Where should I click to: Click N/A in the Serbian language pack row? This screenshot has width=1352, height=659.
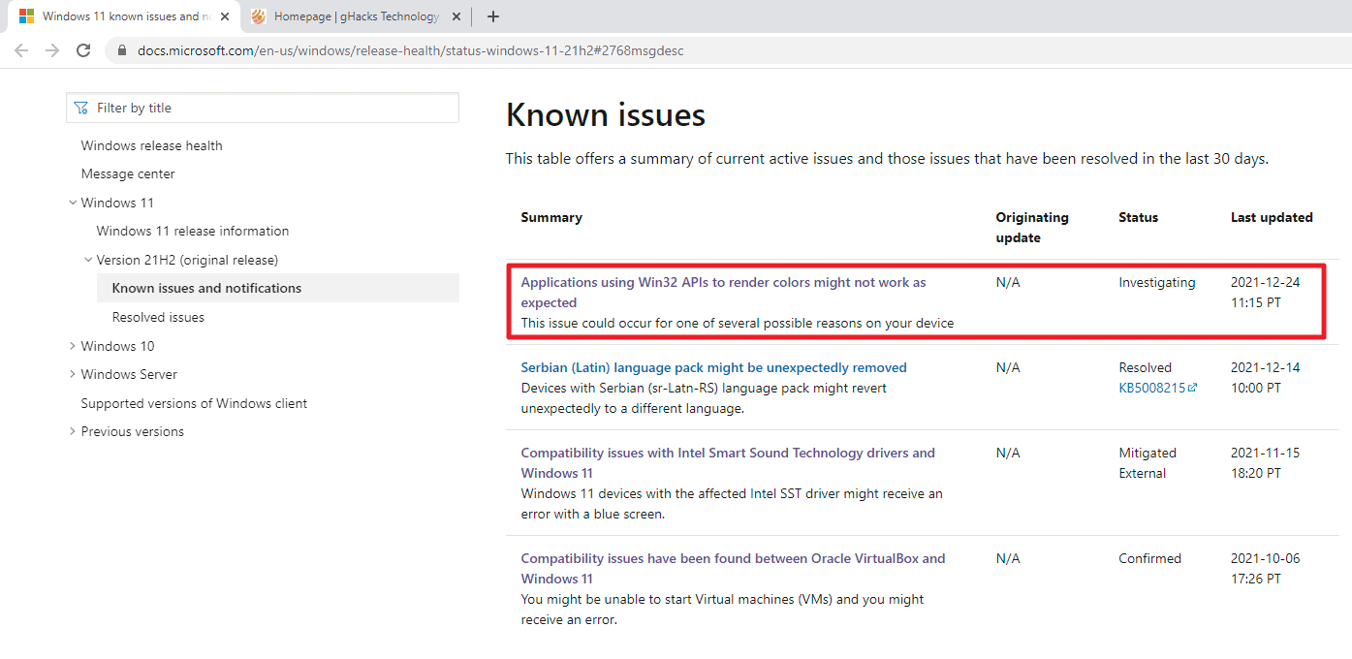click(x=1008, y=367)
